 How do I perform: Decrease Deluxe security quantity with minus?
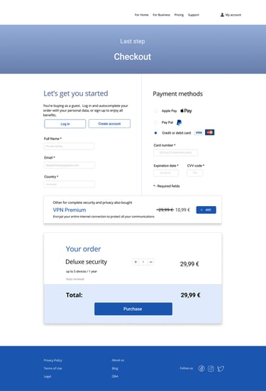(151, 262)
